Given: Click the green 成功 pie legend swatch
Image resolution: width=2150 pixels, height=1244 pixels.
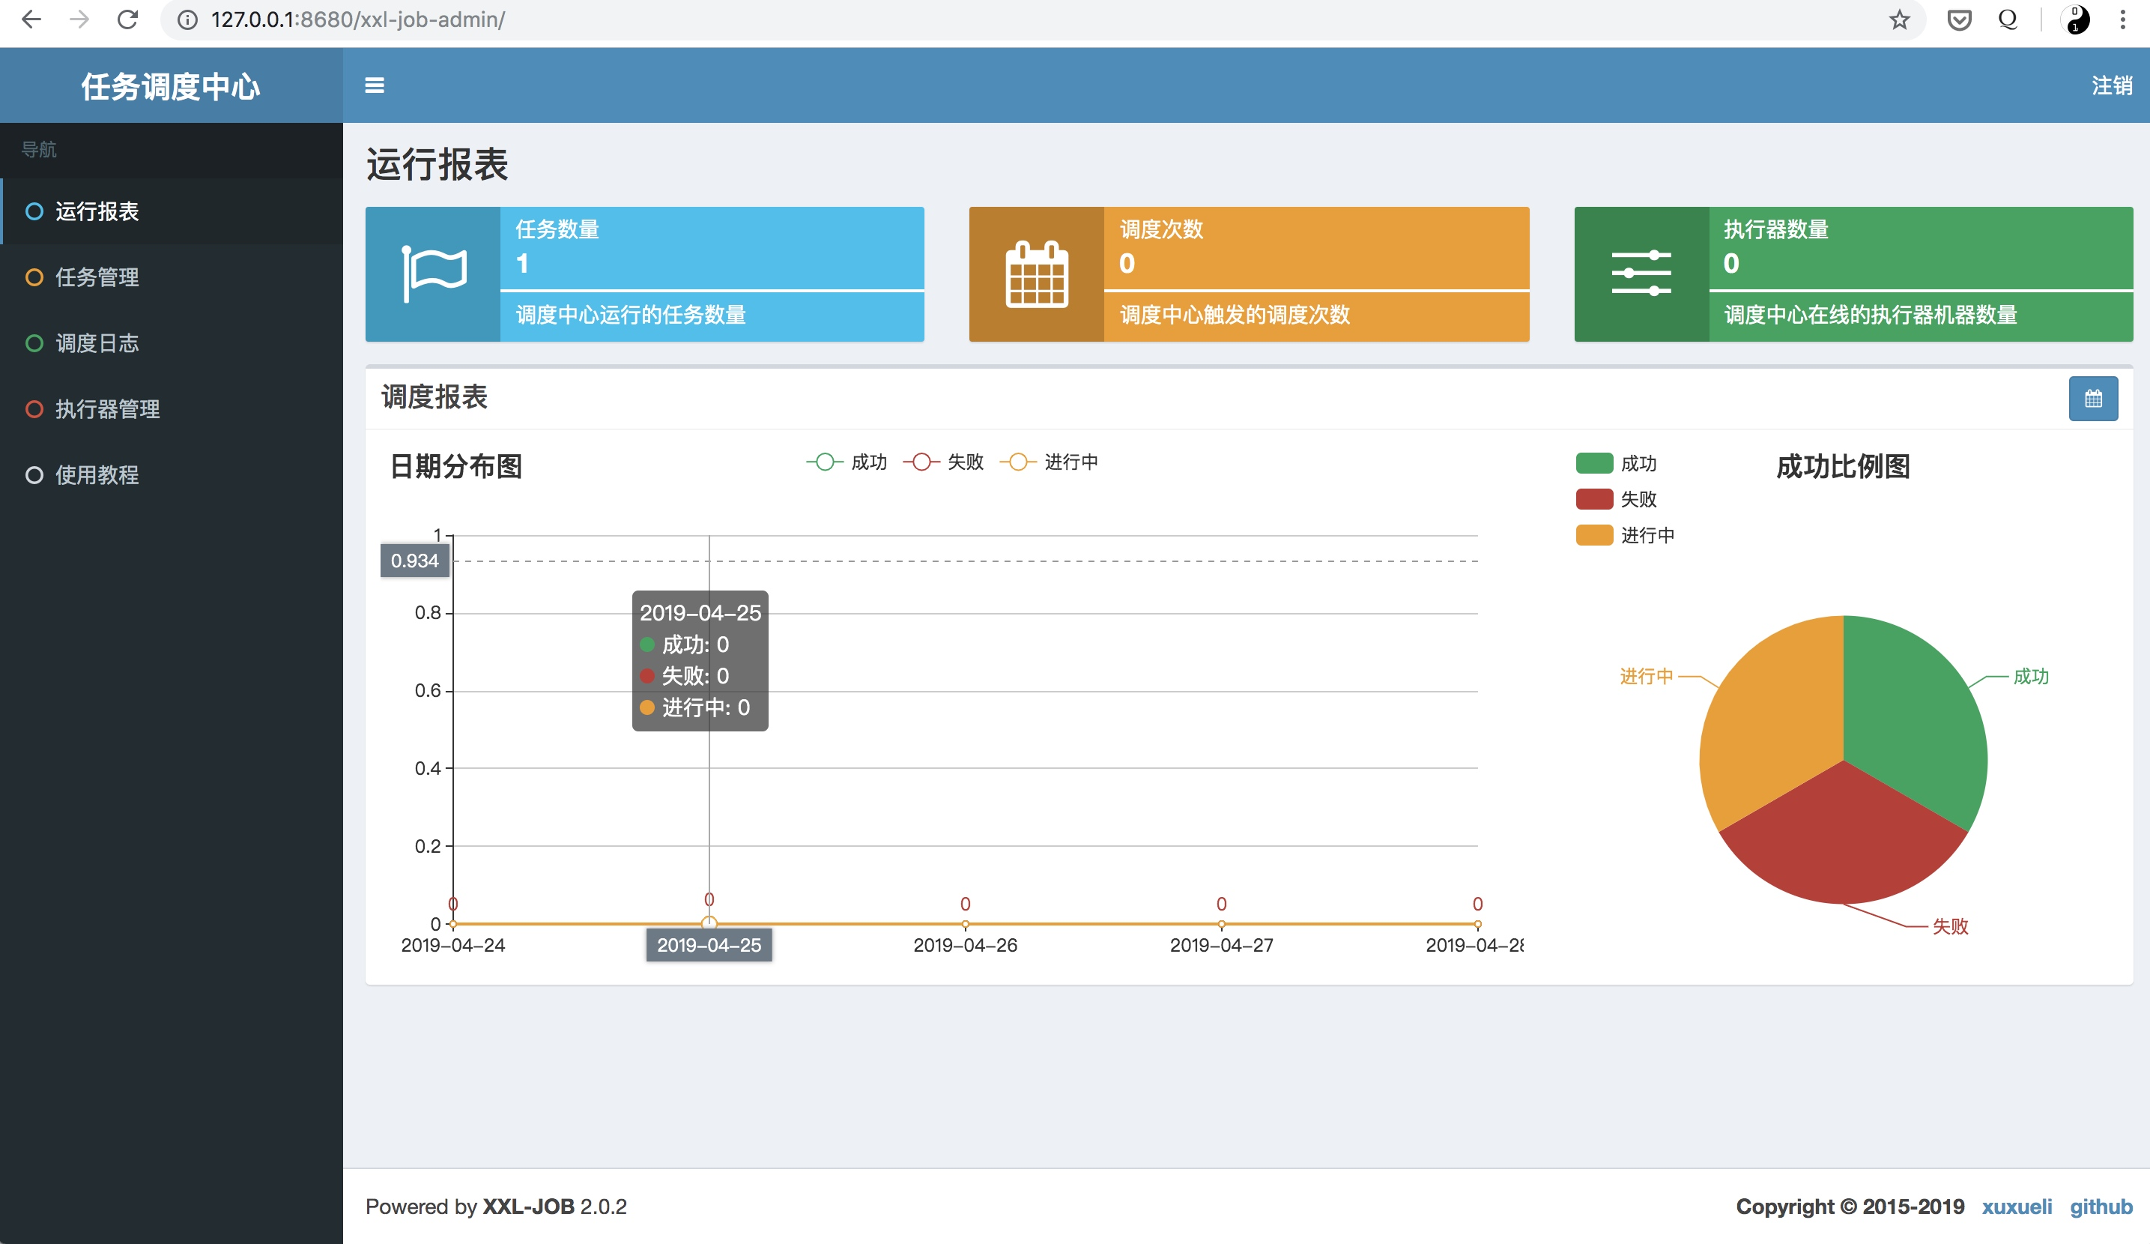Looking at the screenshot, I should (x=1593, y=463).
